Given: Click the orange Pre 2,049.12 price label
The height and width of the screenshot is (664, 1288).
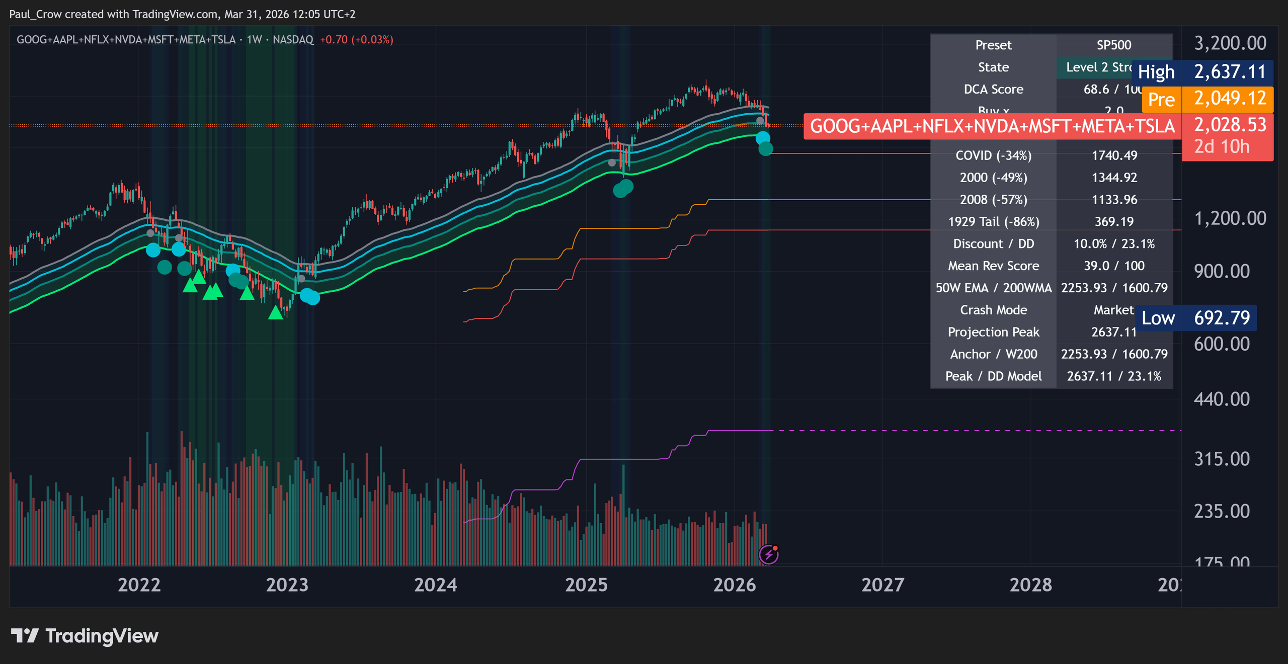Looking at the screenshot, I should (x=1208, y=99).
